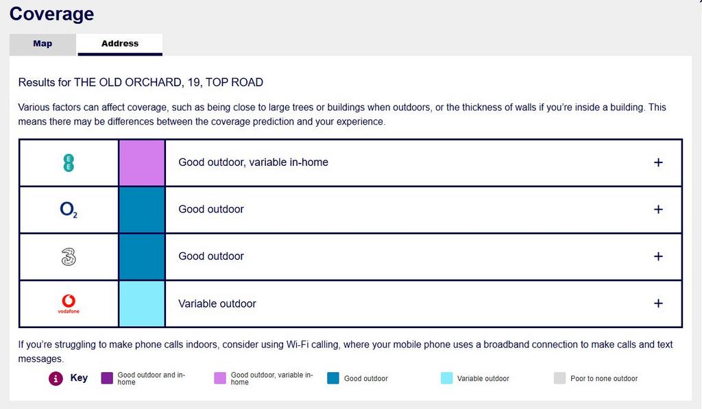Expand the O2 coverage details
Viewport: 702px width, 409px height.
[658, 210]
